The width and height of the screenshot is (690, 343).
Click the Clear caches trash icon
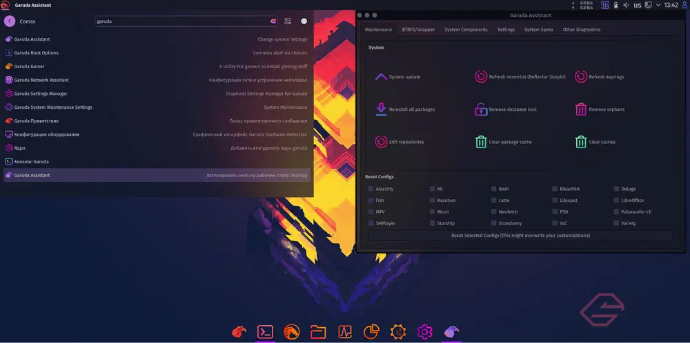[581, 142]
